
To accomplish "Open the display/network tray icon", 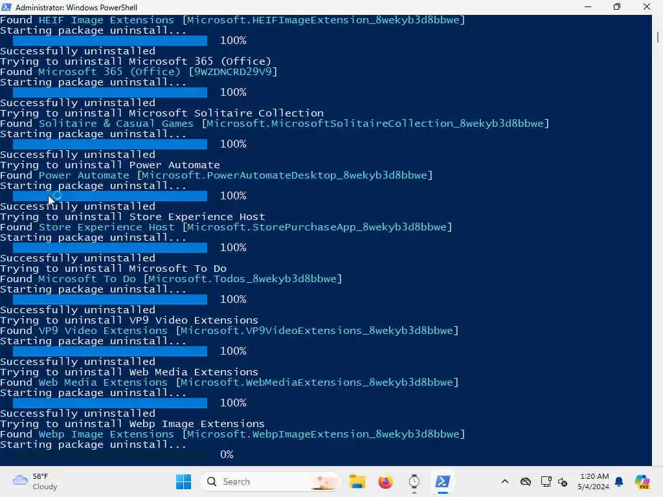I will tap(546, 481).
